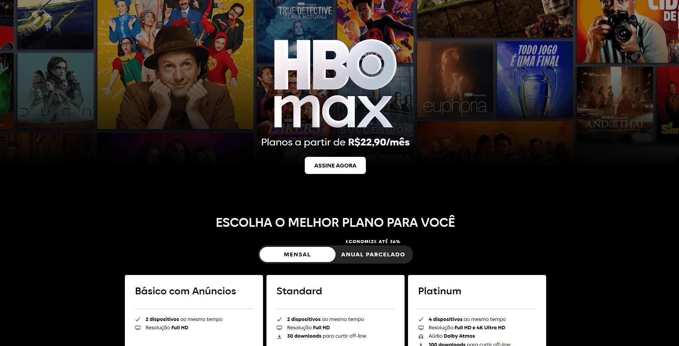
Task: Click the monitor icon beside Full HD e 4K Ultra HD
Action: (x=421, y=328)
